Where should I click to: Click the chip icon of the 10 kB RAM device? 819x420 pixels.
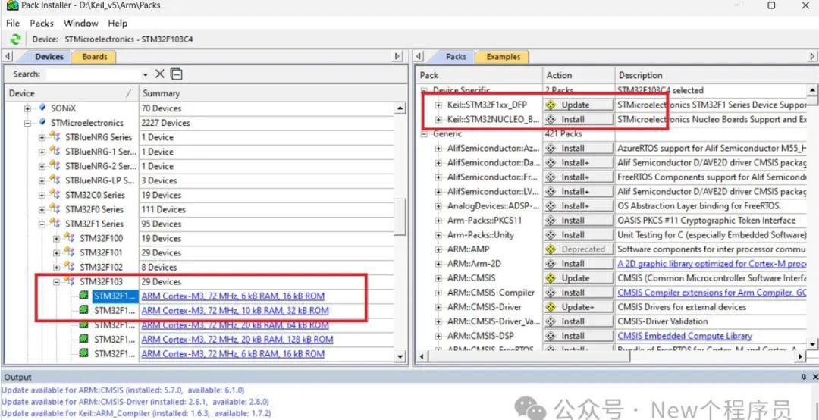coord(83,310)
